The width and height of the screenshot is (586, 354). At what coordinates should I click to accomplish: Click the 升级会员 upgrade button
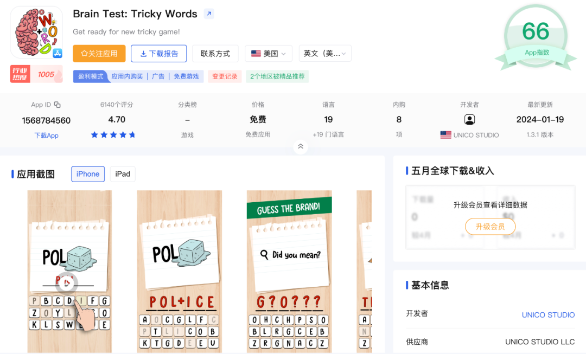490,227
